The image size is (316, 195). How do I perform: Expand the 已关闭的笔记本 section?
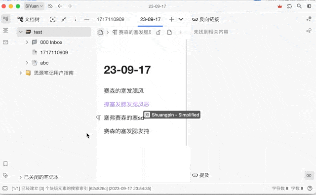point(21,177)
